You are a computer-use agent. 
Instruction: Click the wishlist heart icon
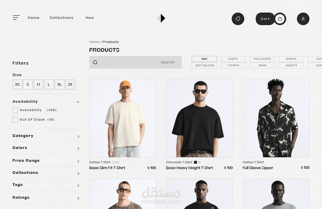[238, 19]
